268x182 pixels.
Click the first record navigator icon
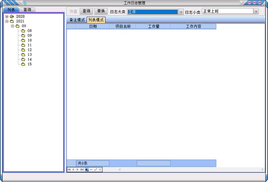[x=69, y=170]
